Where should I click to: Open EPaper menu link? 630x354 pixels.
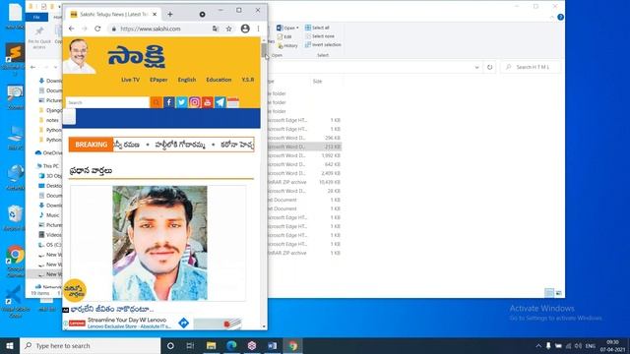[158, 80]
